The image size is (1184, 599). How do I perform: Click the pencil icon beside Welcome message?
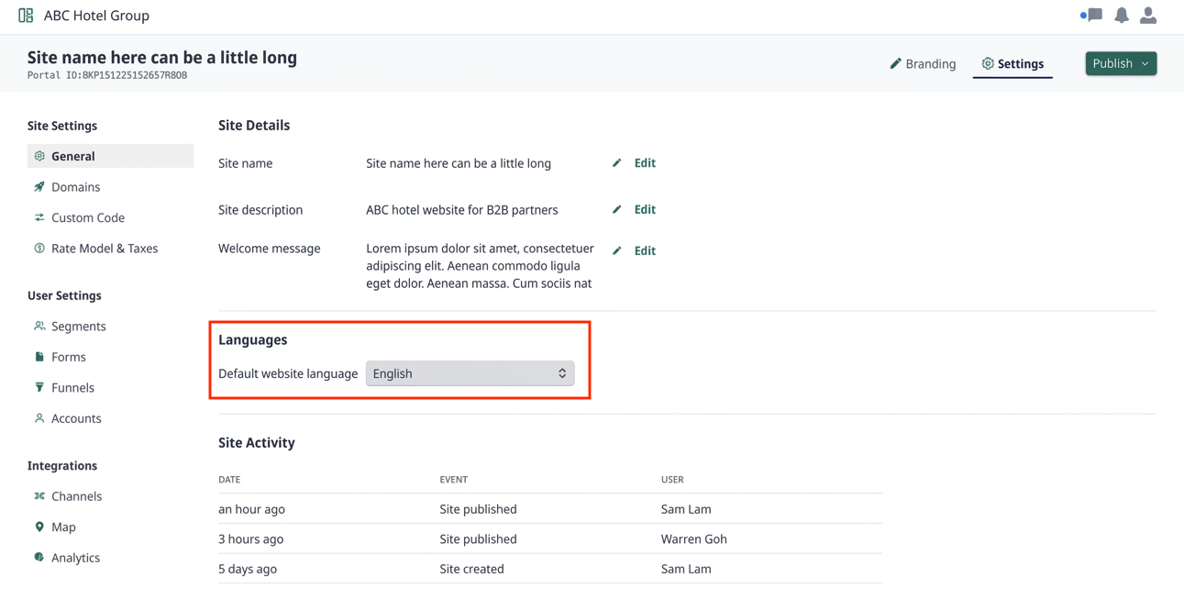617,250
